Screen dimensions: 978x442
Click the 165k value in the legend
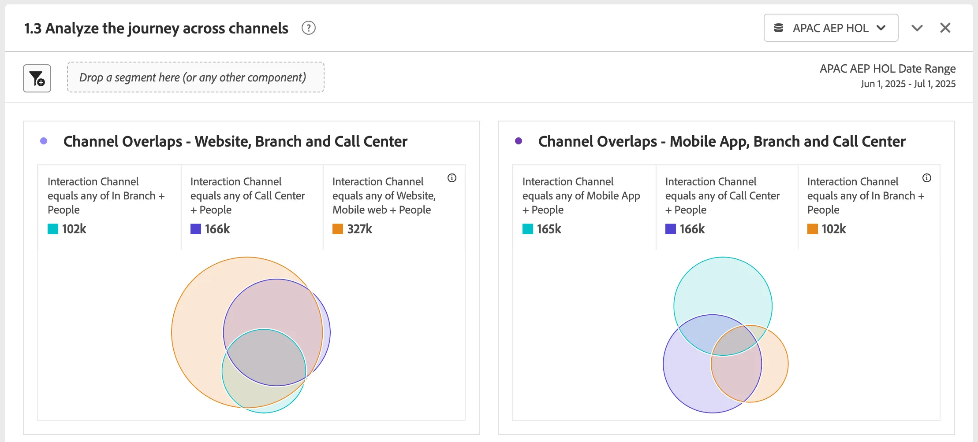[549, 229]
